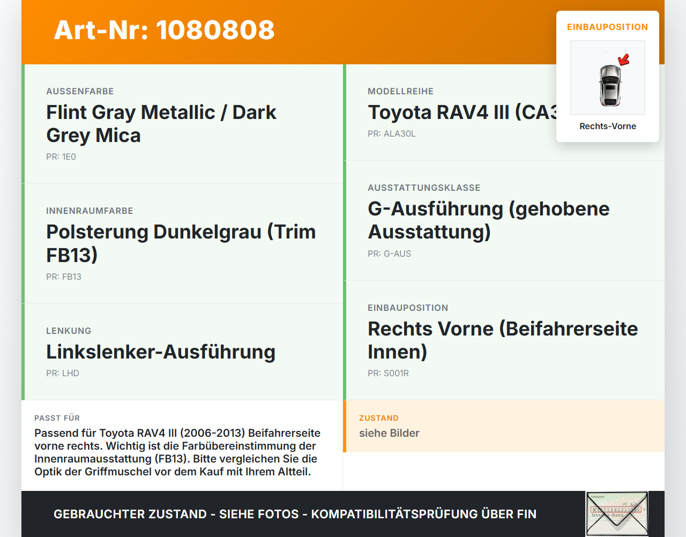The height and width of the screenshot is (537, 686).
Task: Click the Toyota RAV4 III model text
Action: (x=463, y=112)
